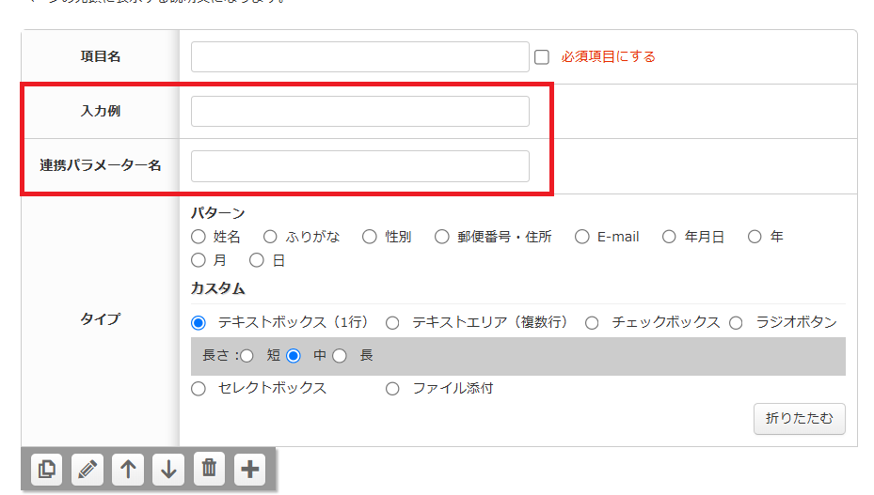Click the 連携パラメーター名 input field
Image resolution: width=874 pixels, height=495 pixels.
pyautogui.click(x=359, y=166)
